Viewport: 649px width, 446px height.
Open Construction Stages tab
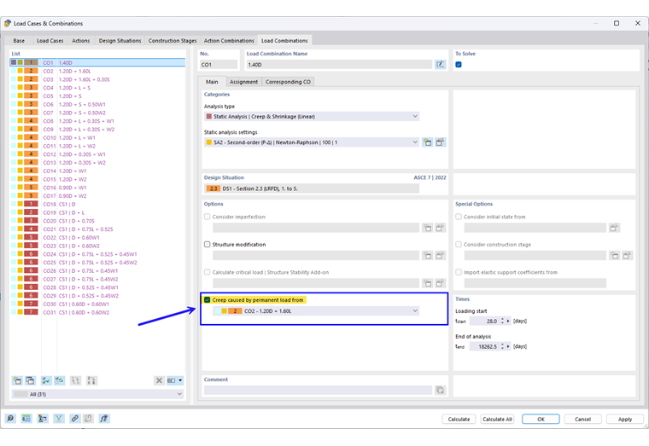[172, 41]
